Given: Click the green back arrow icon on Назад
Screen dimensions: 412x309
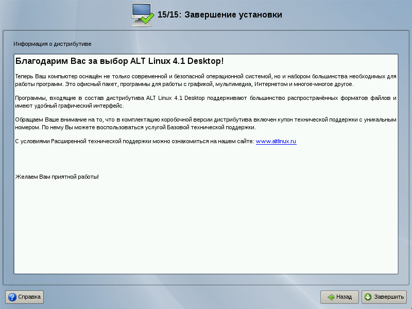Looking at the screenshot, I should (x=331, y=297).
